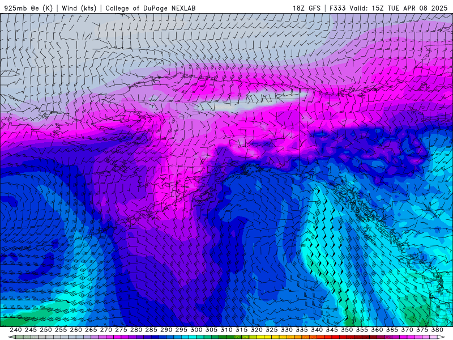Image resolution: width=453 pixels, height=340 pixels.
Task: Click 'College of DuPage NEXLAB' text
Action: [x=151, y=8]
